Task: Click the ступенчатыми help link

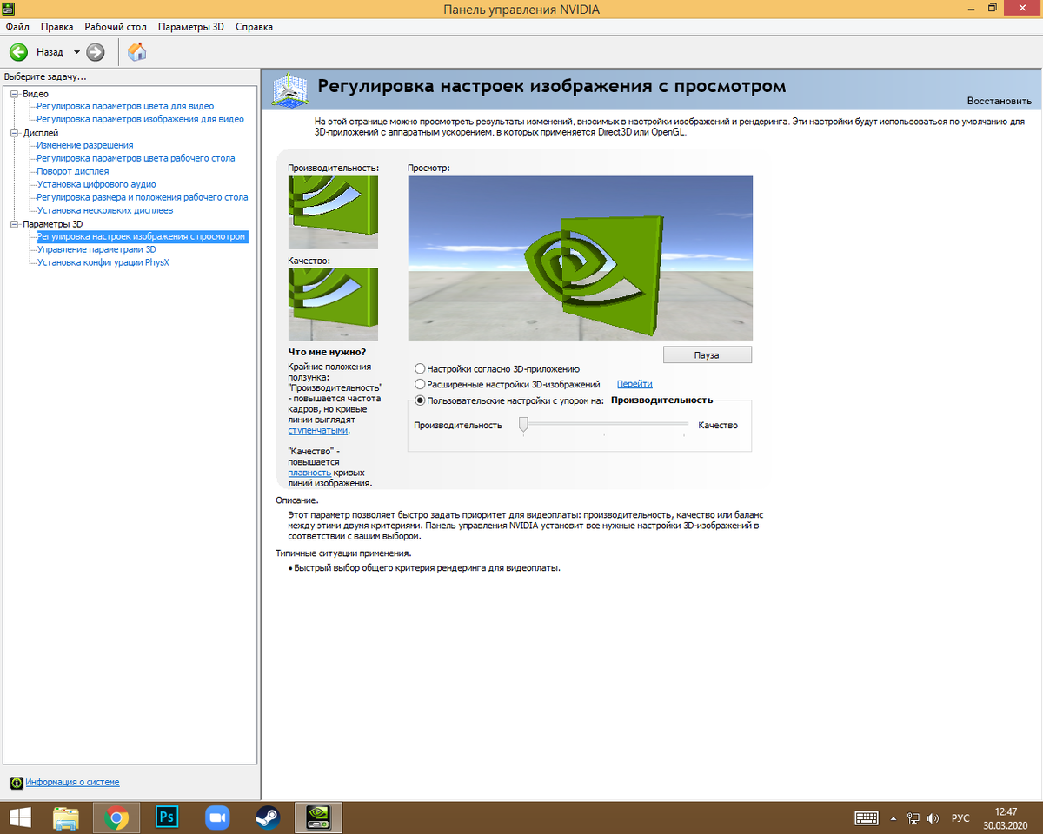Action: (318, 430)
